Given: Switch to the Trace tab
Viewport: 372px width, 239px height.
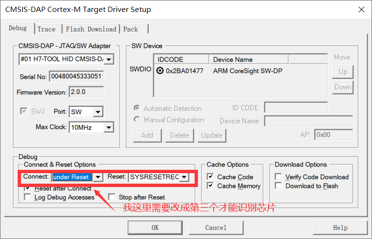Looking at the screenshot, I should (x=46, y=29).
